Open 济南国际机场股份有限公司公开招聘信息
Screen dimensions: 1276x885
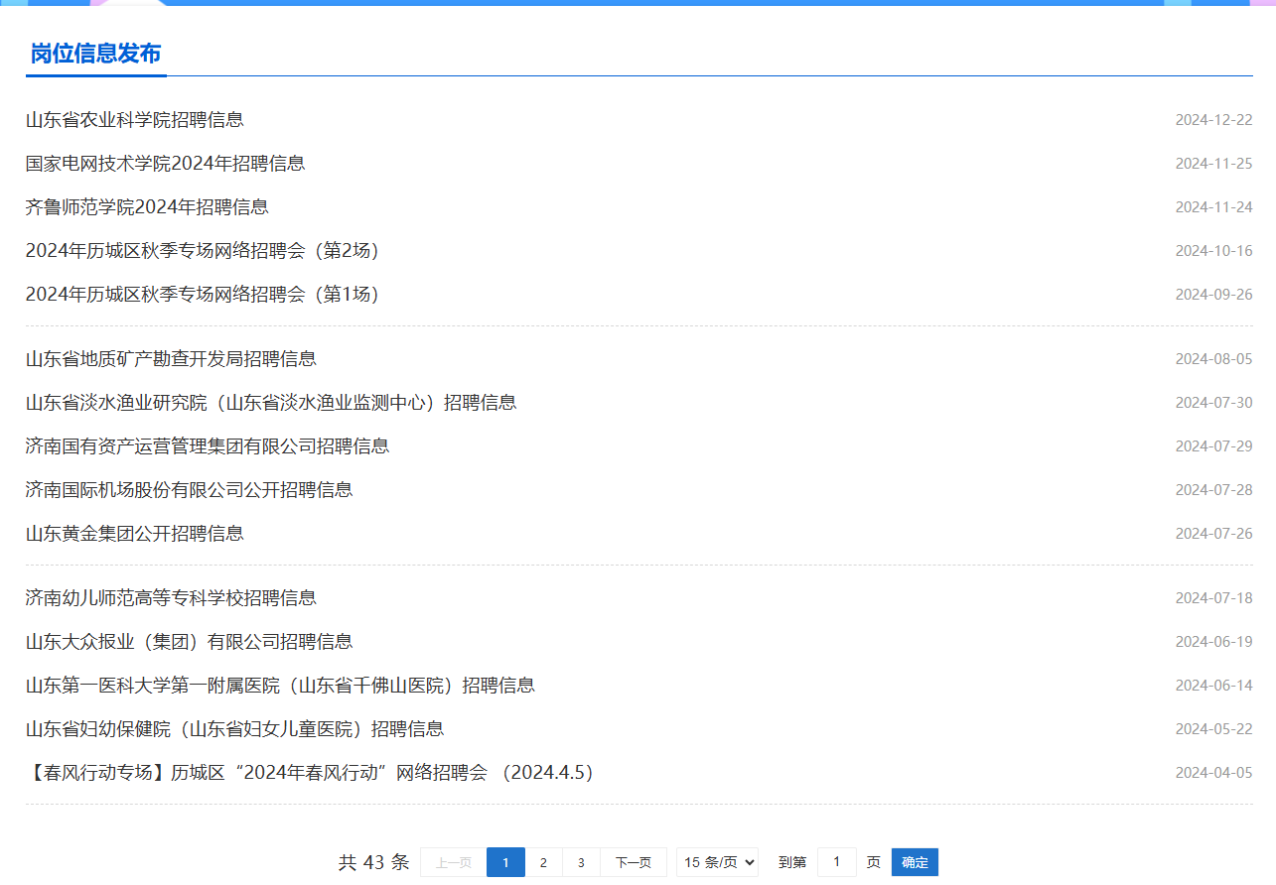pos(190,490)
